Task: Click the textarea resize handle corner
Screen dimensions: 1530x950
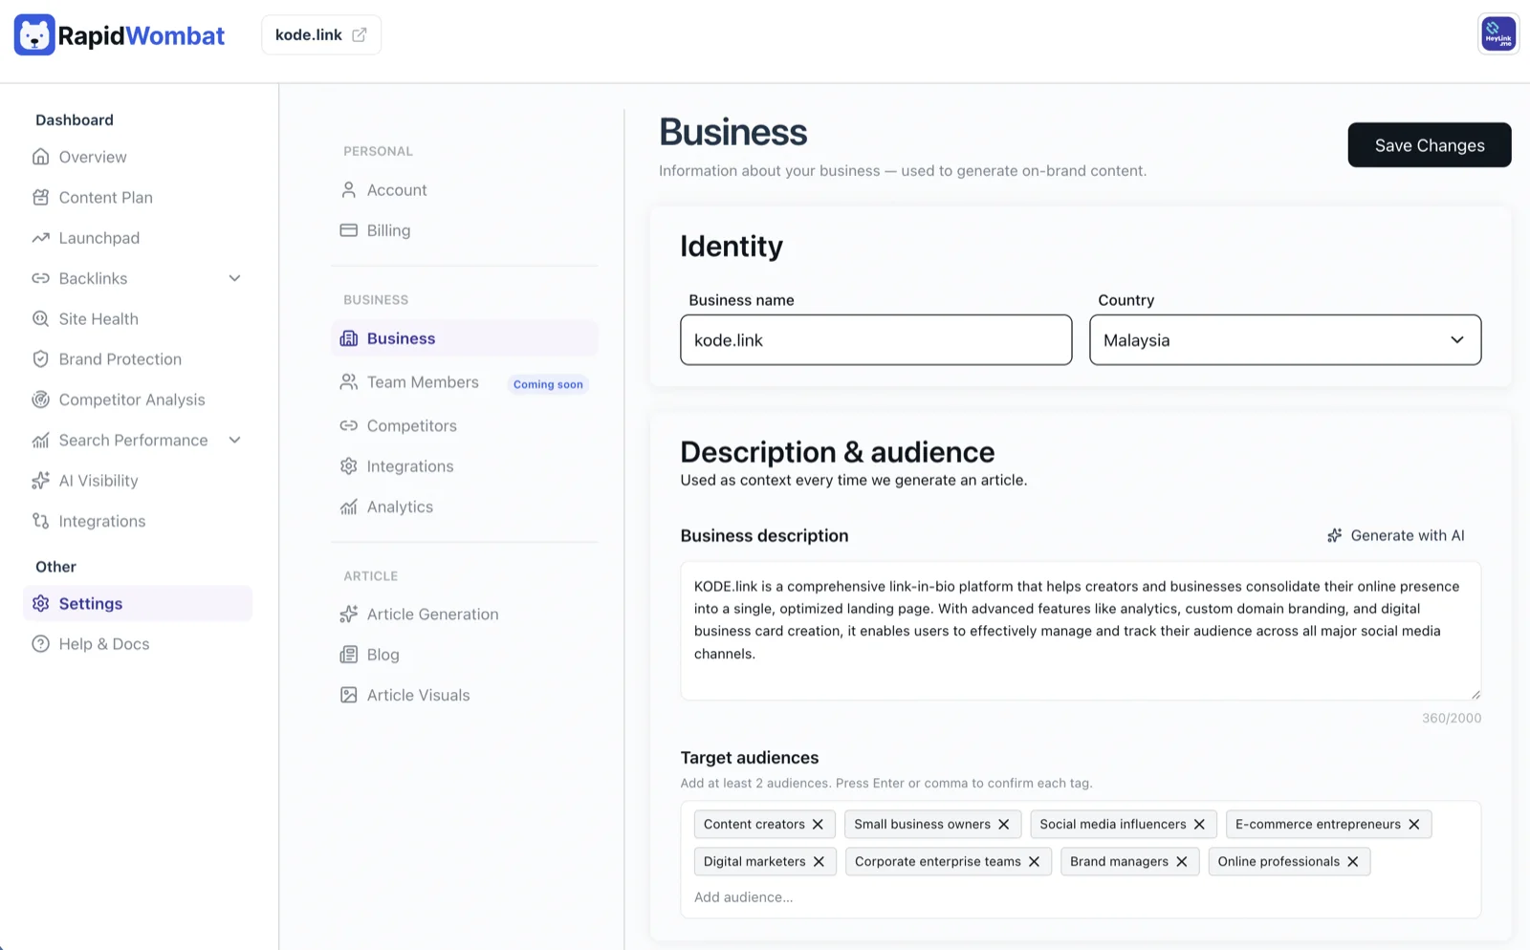Action: pyautogui.click(x=1475, y=694)
